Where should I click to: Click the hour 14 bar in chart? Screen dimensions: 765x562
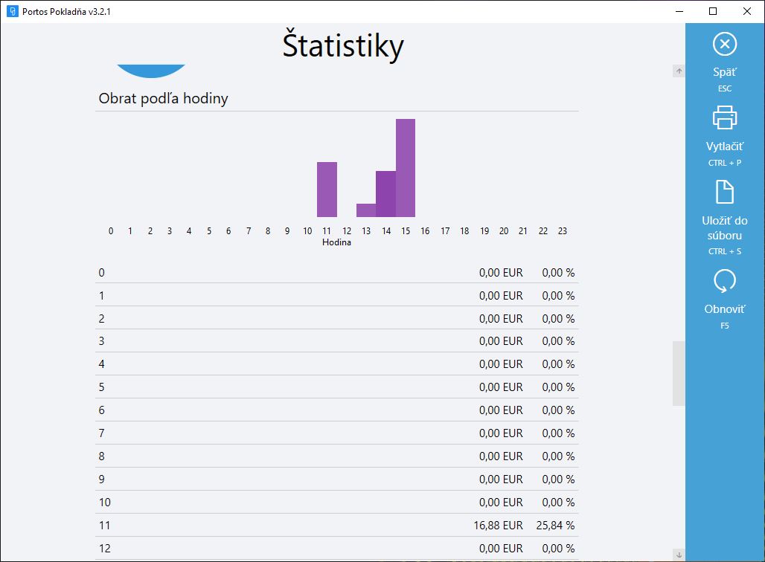click(386, 194)
